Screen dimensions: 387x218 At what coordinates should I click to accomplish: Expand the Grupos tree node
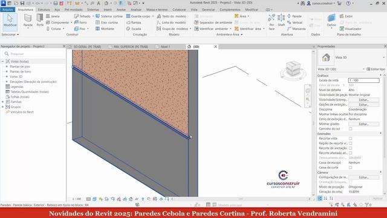point(2,107)
